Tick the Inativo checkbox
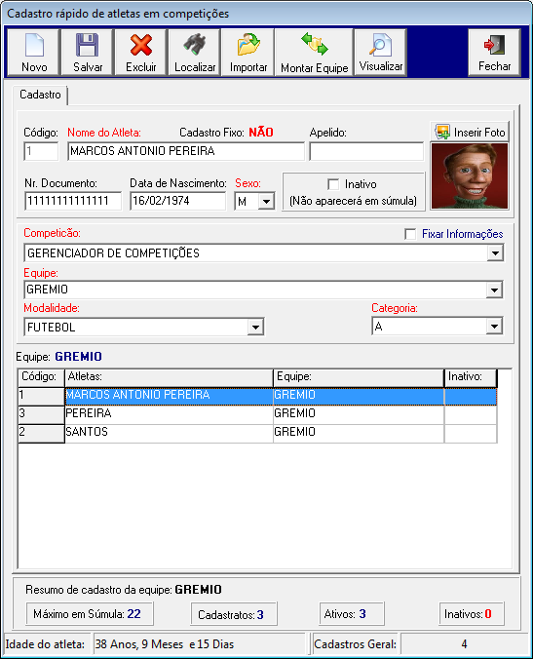 tap(333, 184)
